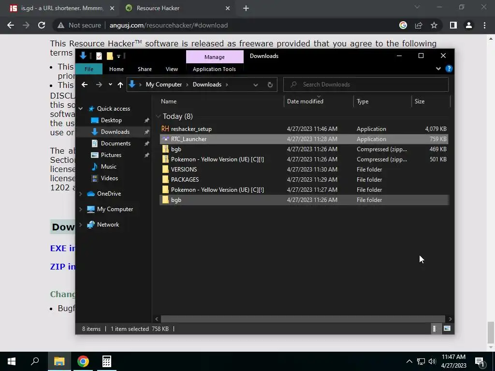Viewport: 495px width, 371px height.
Task: Open the Home ribbon tab
Action: 116,69
